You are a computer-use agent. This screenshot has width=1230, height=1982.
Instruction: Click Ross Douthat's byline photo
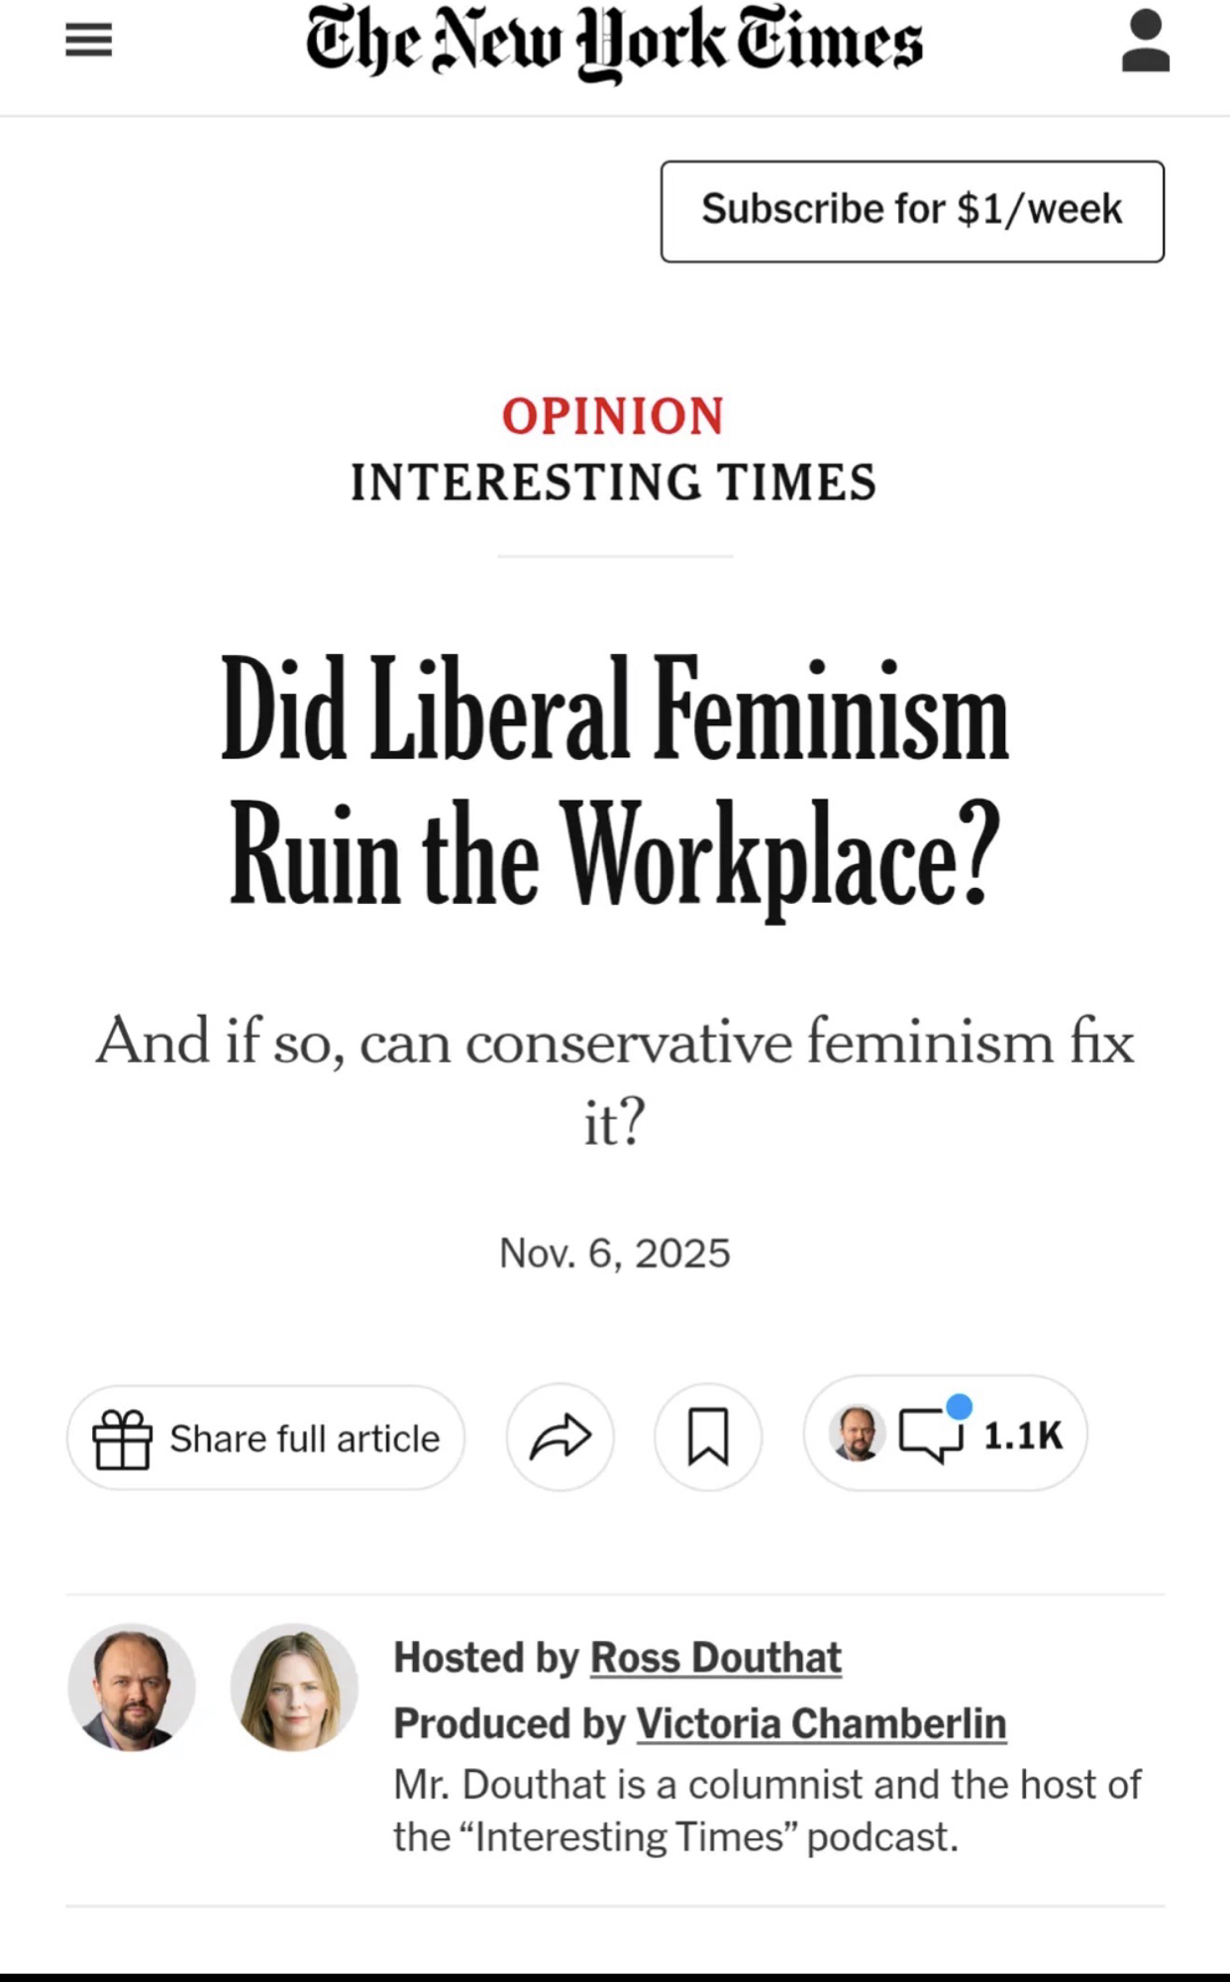click(132, 1687)
